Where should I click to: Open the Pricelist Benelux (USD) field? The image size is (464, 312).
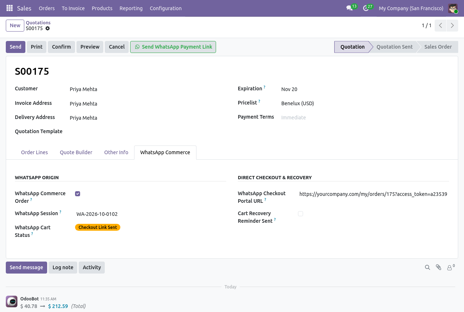(365, 103)
